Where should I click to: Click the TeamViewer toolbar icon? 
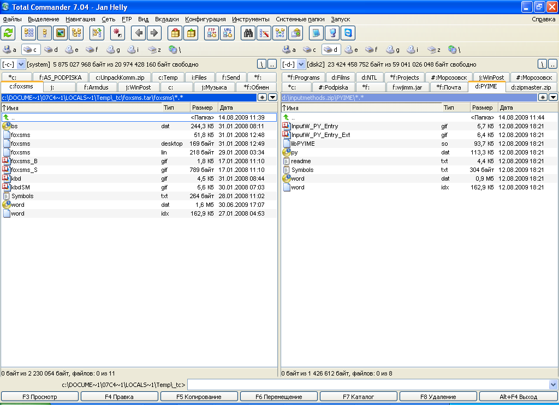click(348, 33)
